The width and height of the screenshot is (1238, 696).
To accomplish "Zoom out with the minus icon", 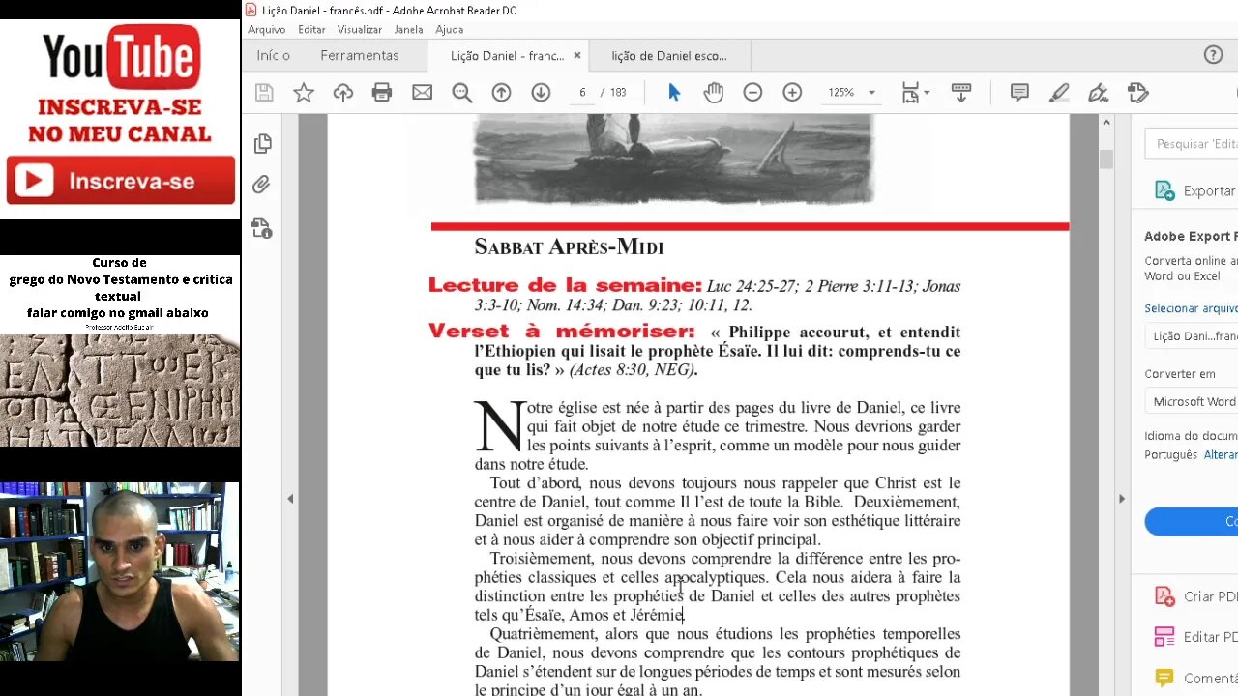I will pyautogui.click(x=752, y=93).
